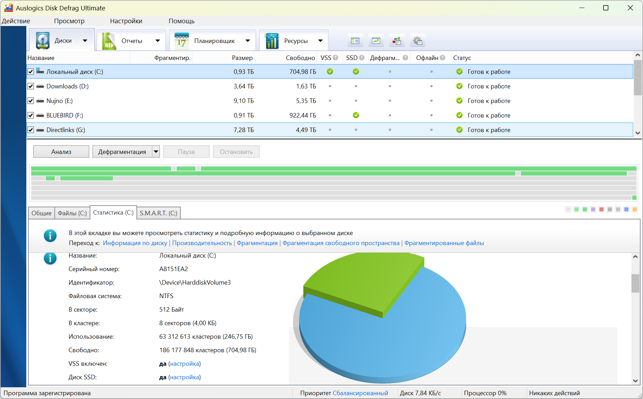Uncheck the Downloads (D:) checkbox

point(31,86)
